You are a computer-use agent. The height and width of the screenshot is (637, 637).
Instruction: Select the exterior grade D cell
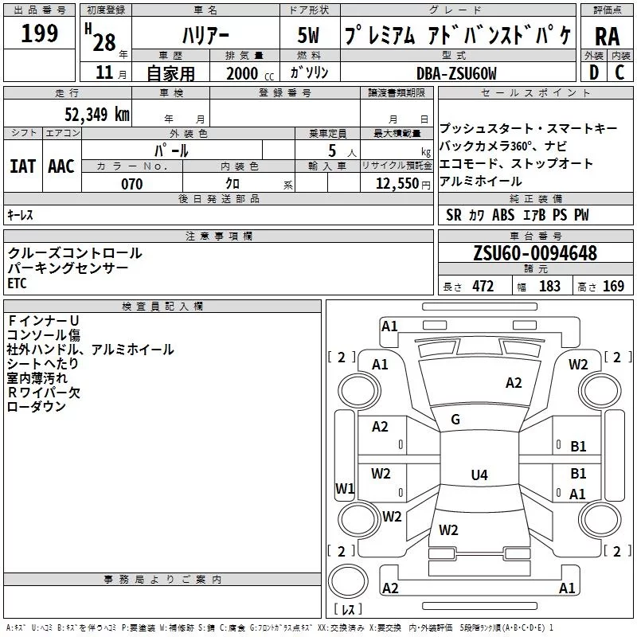[594, 72]
